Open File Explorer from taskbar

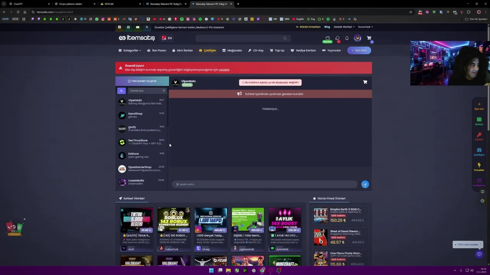click(x=228, y=270)
